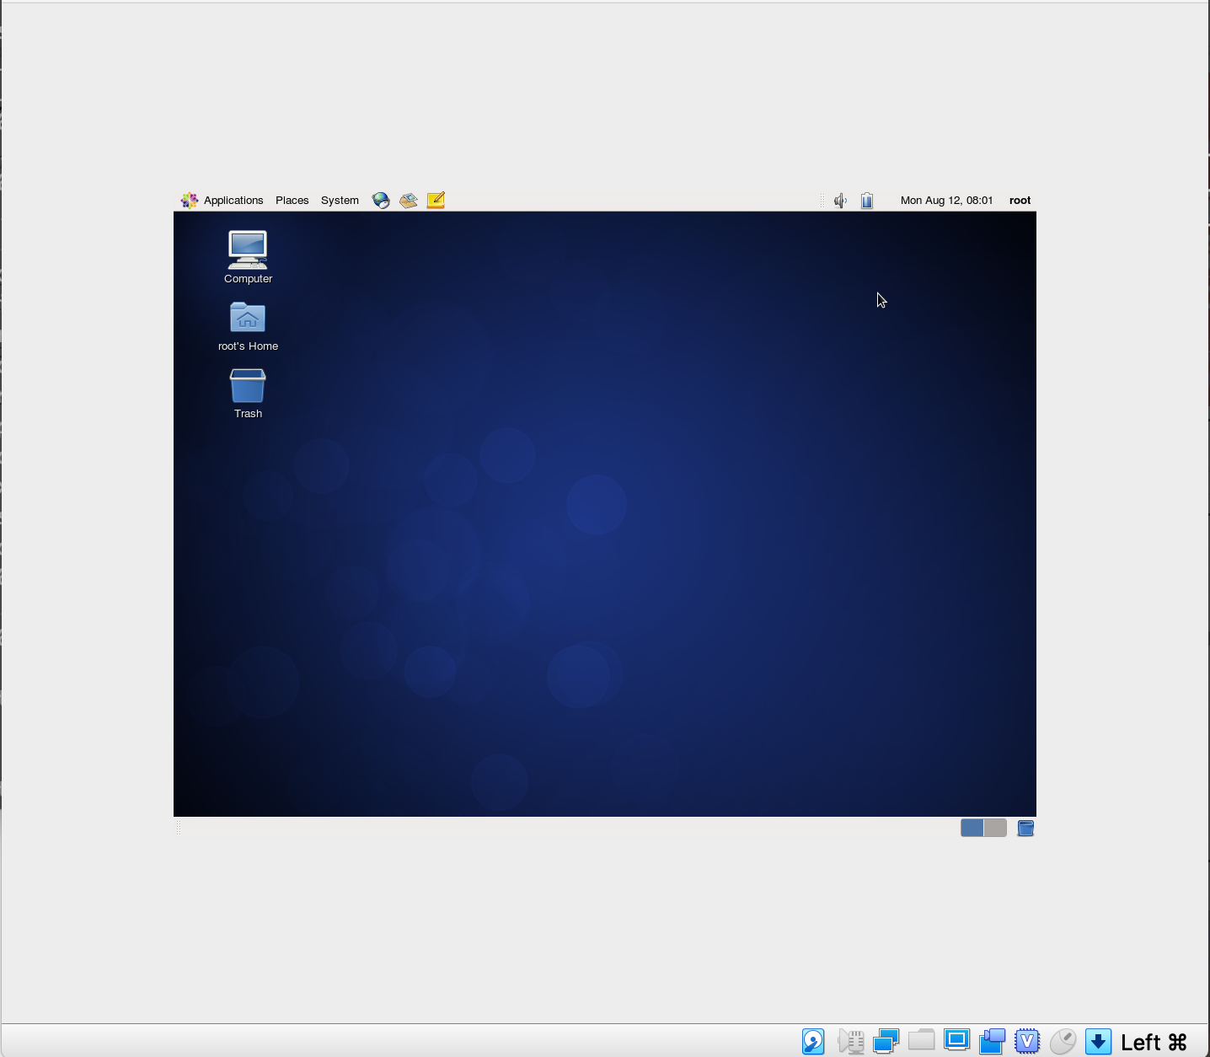Click the show desktop handle in bottom panel

point(179,828)
